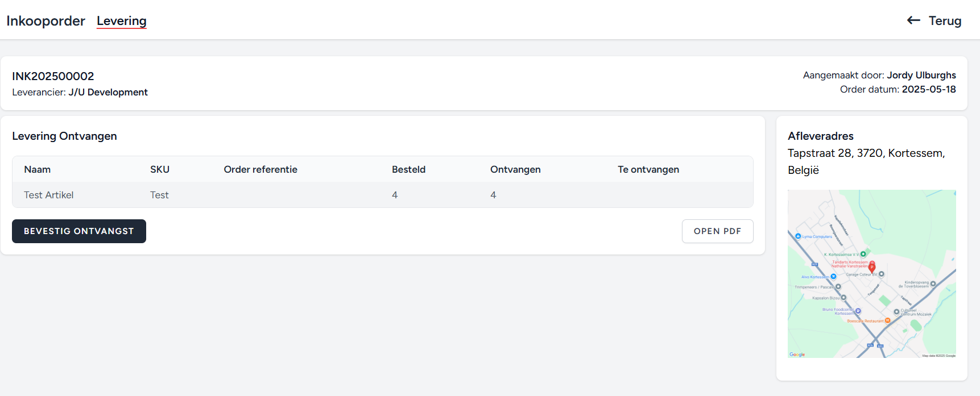Screen dimensions: 980x396
Task: Select the Kapsalon Bizou map marker
Action: point(843,298)
